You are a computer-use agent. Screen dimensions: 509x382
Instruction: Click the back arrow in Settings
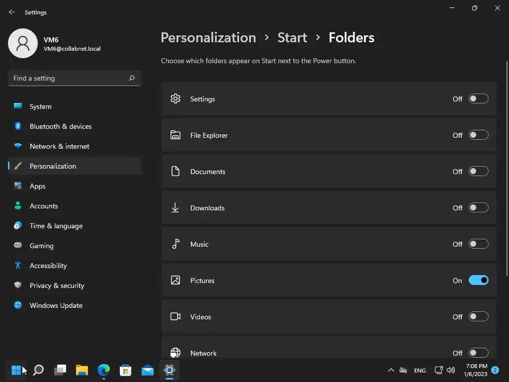pos(12,12)
